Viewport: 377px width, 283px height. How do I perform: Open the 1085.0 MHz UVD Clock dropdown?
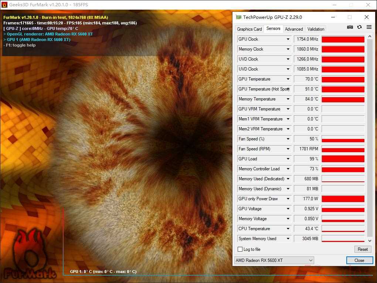pyautogui.click(x=288, y=69)
